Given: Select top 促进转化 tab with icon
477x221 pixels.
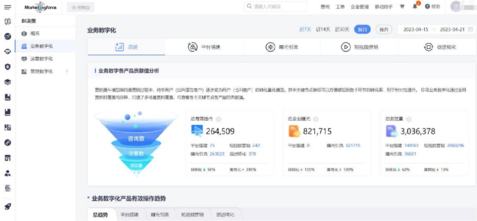Looking at the screenshot, I should 437,47.
